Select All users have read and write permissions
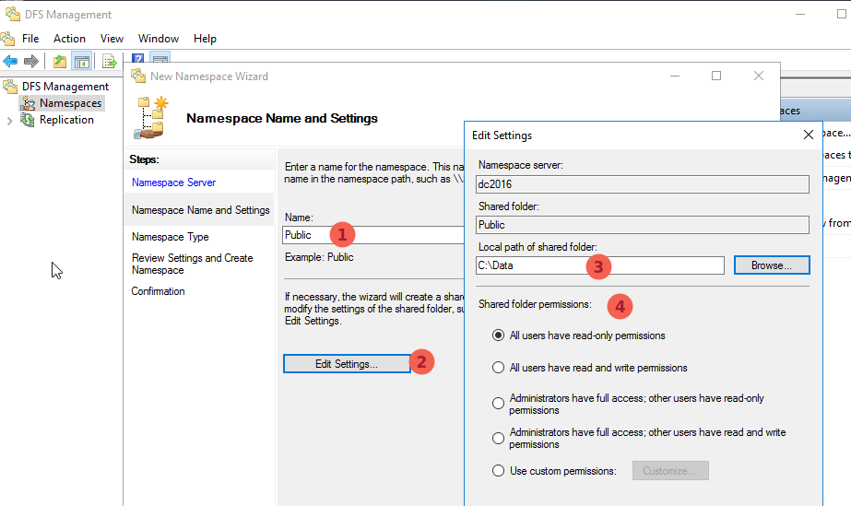 tap(499, 368)
